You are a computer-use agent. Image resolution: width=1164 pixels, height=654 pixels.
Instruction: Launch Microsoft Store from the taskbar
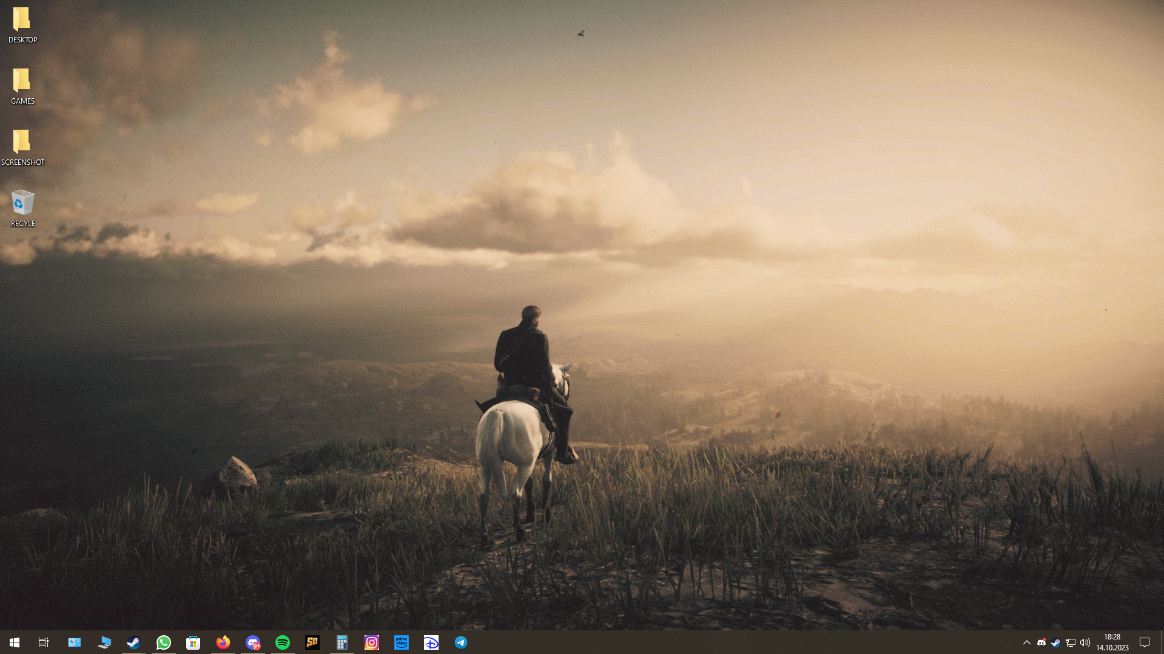pyautogui.click(x=193, y=642)
